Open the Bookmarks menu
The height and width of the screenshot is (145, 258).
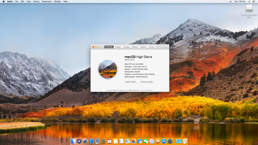[47, 2]
